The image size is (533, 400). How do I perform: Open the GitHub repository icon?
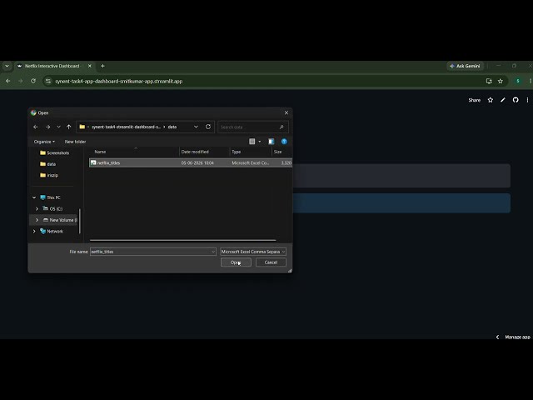pos(516,100)
